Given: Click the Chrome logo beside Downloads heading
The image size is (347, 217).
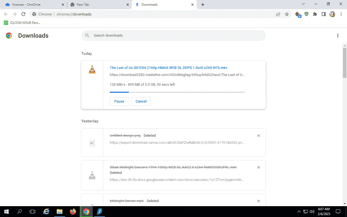Looking at the screenshot, I should 9,36.
